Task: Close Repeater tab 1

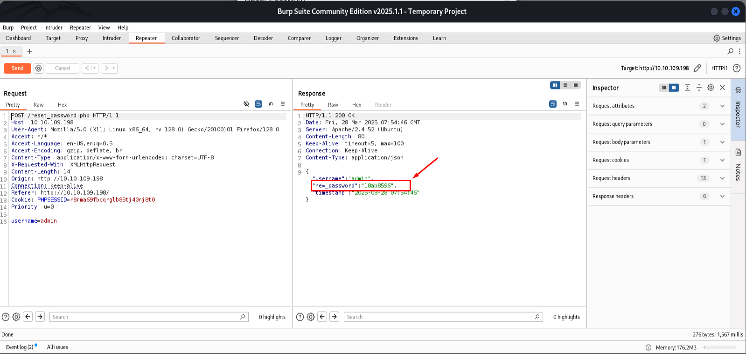Action: tap(14, 51)
